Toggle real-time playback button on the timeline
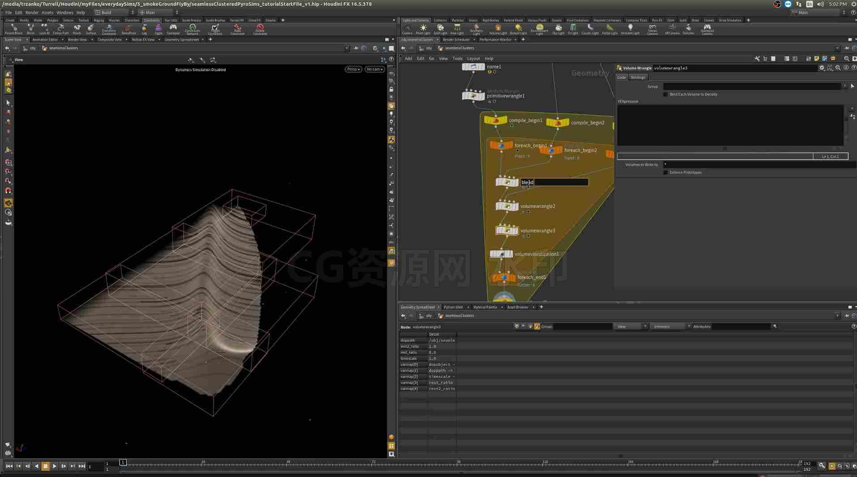857x477 pixels. tap(832, 466)
